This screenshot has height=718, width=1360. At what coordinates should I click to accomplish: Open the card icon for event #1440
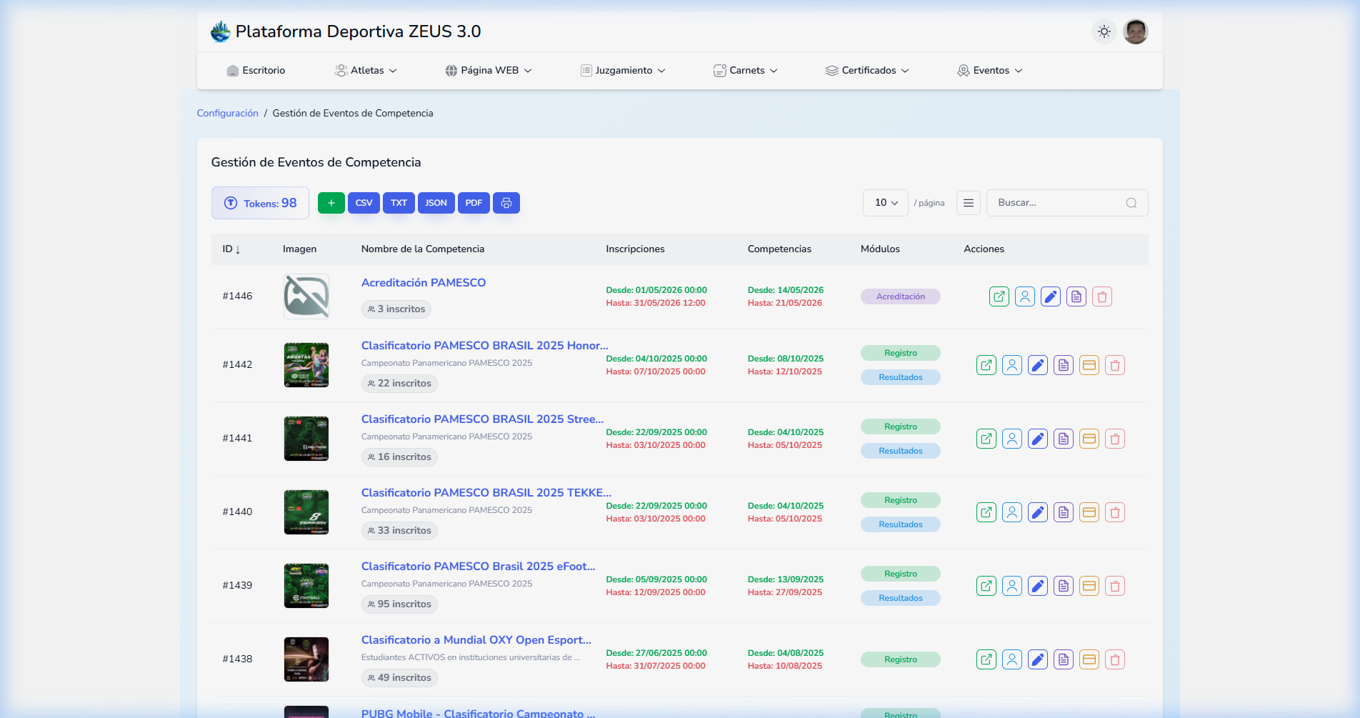[x=1089, y=512]
